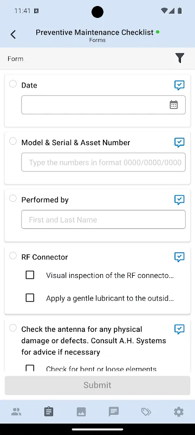Open the comment icon on the antenna check card

(x=179, y=330)
